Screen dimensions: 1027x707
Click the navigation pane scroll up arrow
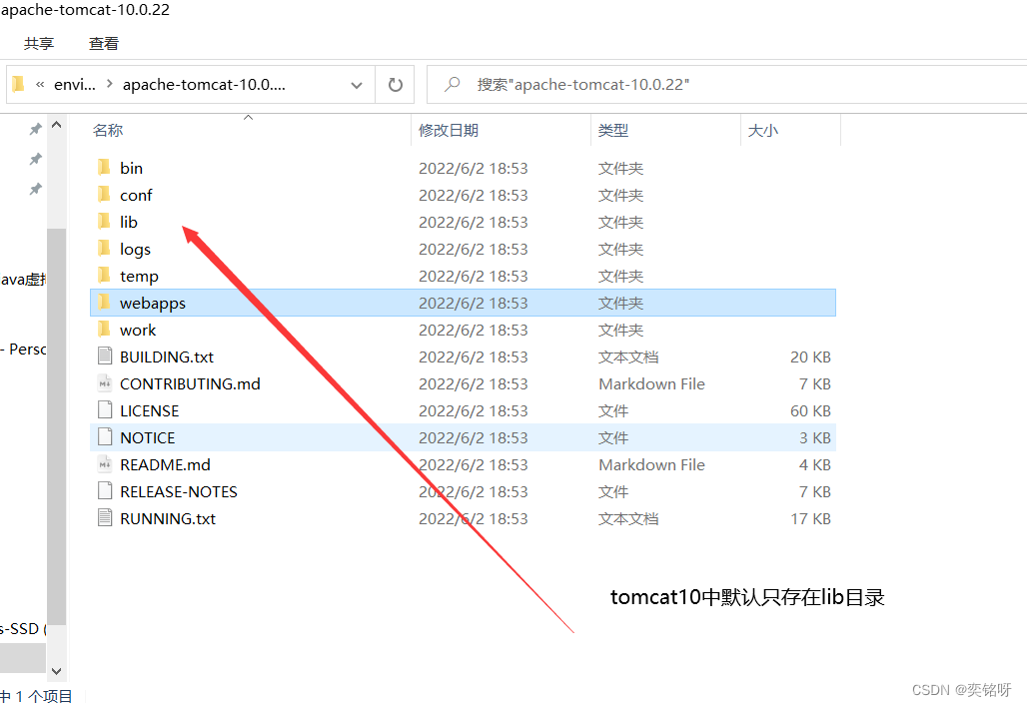[56, 125]
